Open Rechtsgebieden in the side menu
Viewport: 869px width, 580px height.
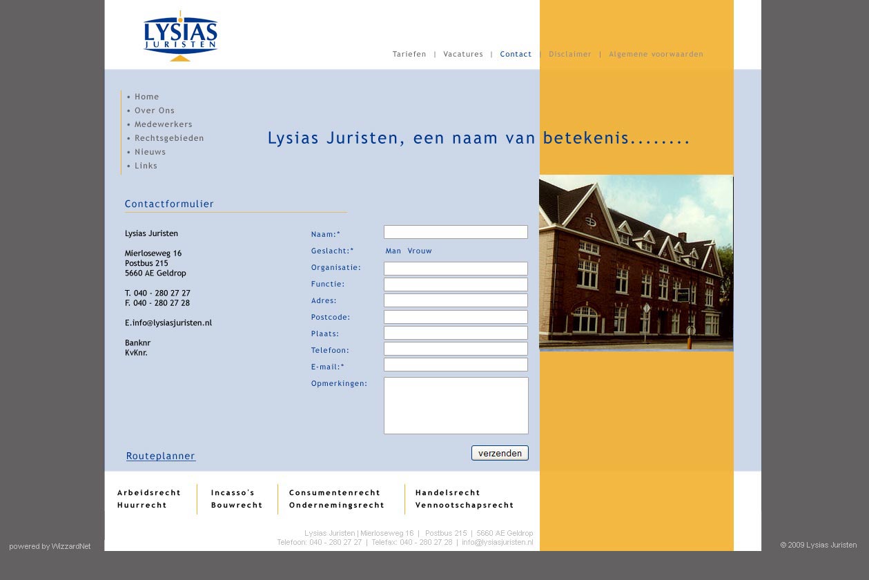coord(169,138)
